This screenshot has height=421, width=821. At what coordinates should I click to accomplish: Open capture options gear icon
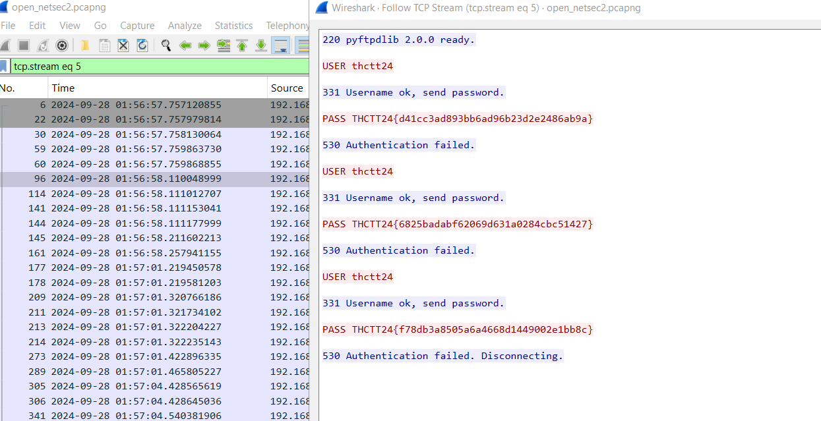pos(61,45)
